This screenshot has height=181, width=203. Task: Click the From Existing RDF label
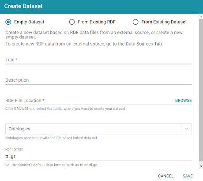[97, 22]
